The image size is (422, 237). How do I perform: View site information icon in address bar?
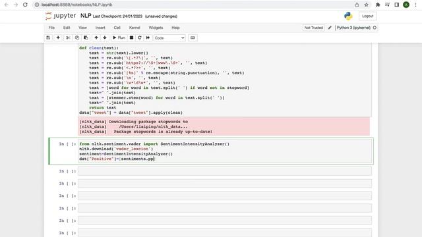(x=37, y=5)
